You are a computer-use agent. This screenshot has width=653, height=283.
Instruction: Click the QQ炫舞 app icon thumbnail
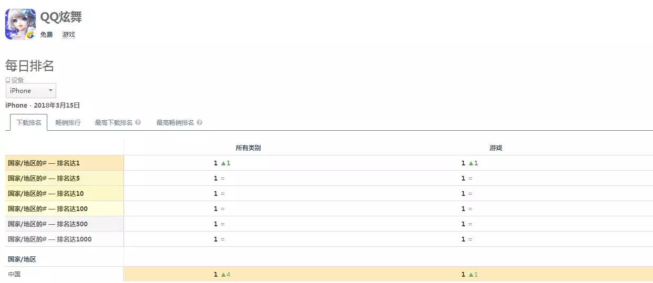coord(21,24)
